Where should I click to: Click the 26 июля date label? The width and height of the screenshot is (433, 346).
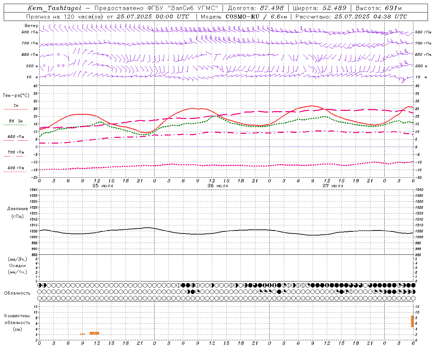[x=218, y=186]
